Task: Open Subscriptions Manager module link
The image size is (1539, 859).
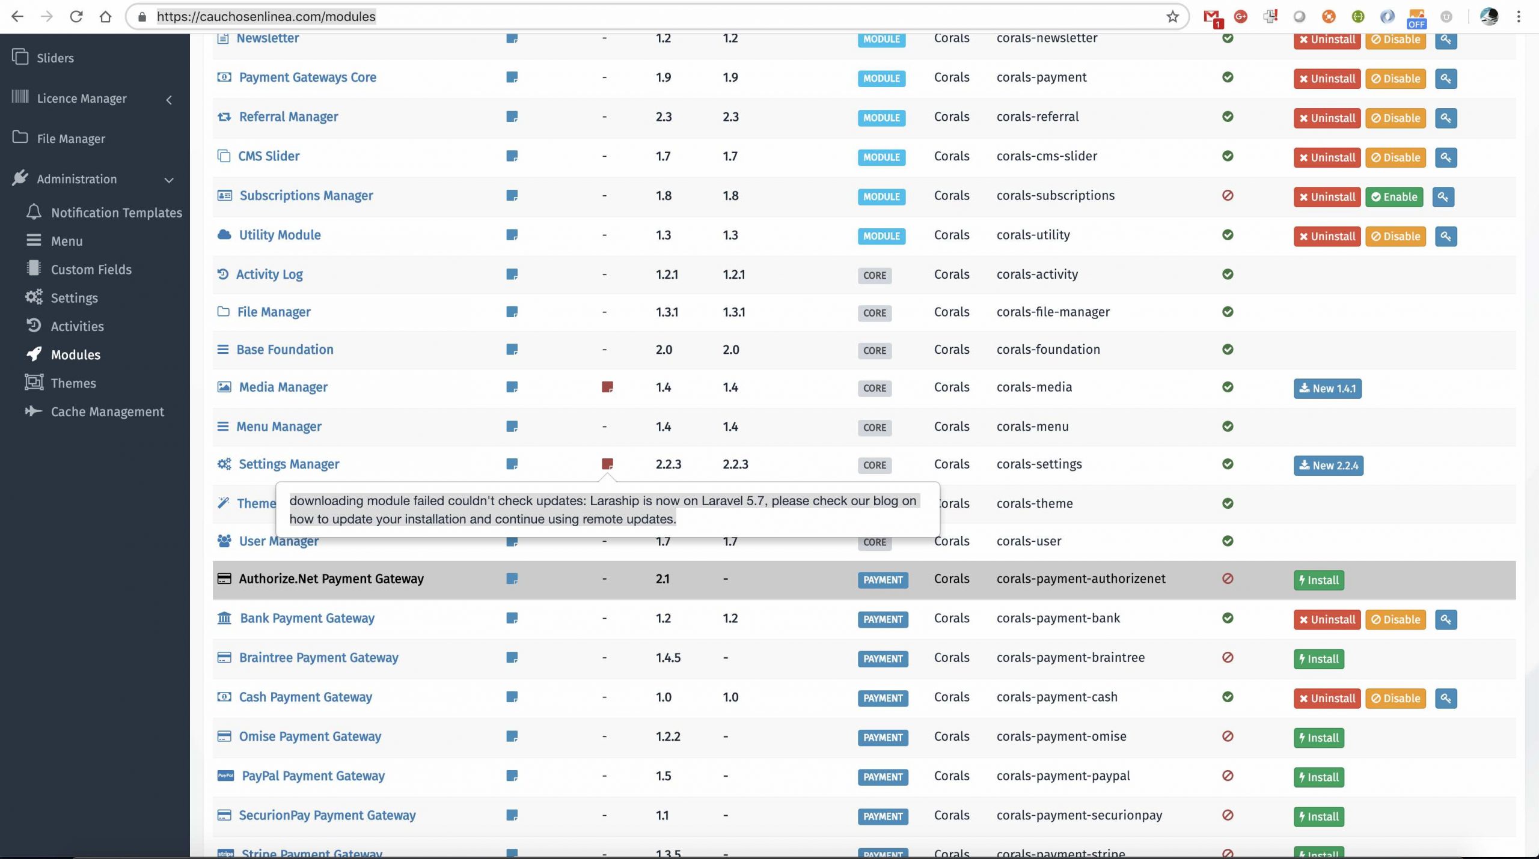Action: click(x=306, y=195)
